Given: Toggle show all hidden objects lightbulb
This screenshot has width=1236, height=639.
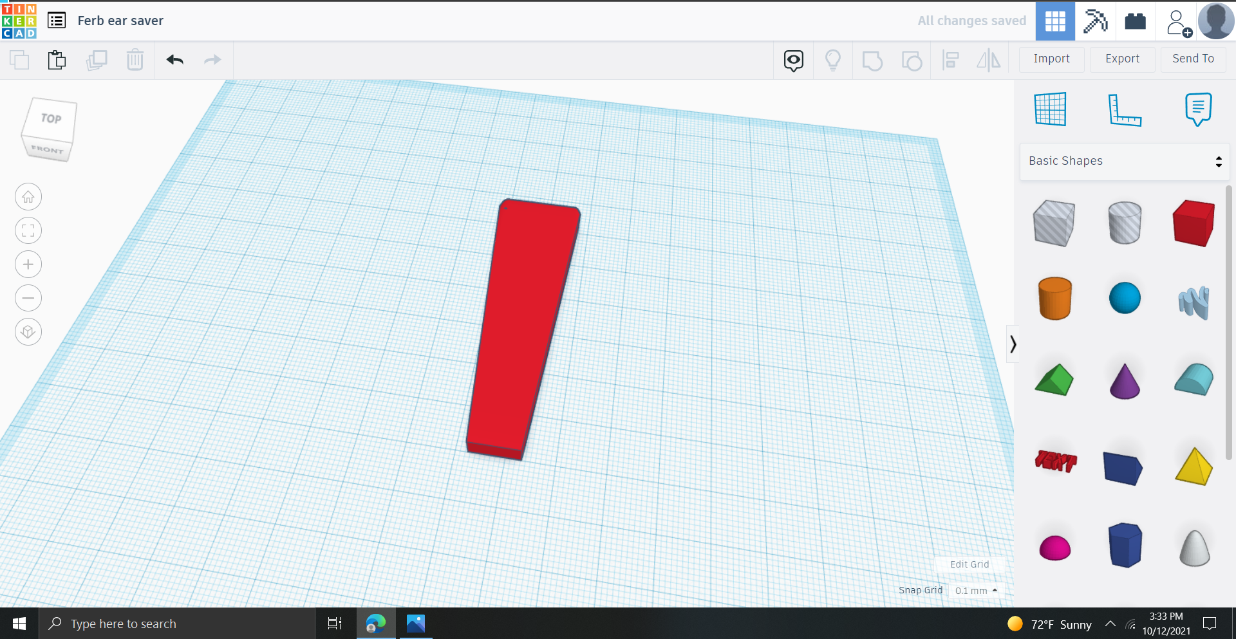Looking at the screenshot, I should (x=833, y=60).
